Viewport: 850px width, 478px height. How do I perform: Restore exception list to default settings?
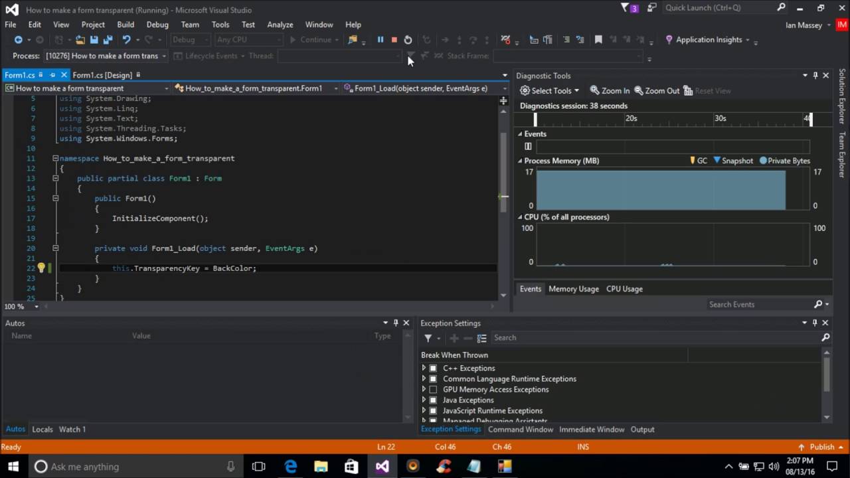[x=482, y=338]
